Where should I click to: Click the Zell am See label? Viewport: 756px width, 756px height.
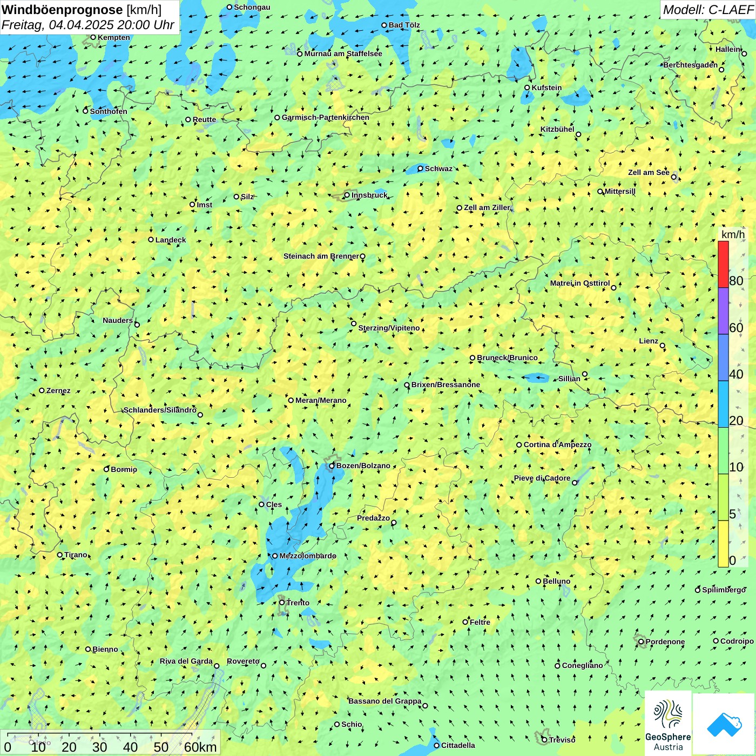pos(649,172)
